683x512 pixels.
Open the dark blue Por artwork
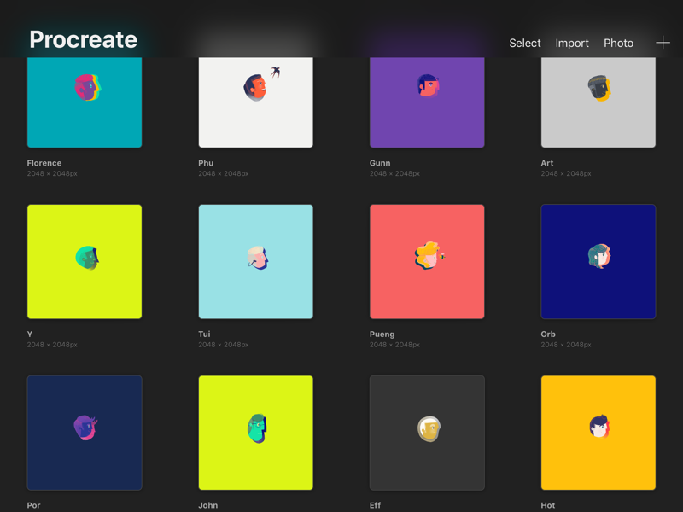84,432
